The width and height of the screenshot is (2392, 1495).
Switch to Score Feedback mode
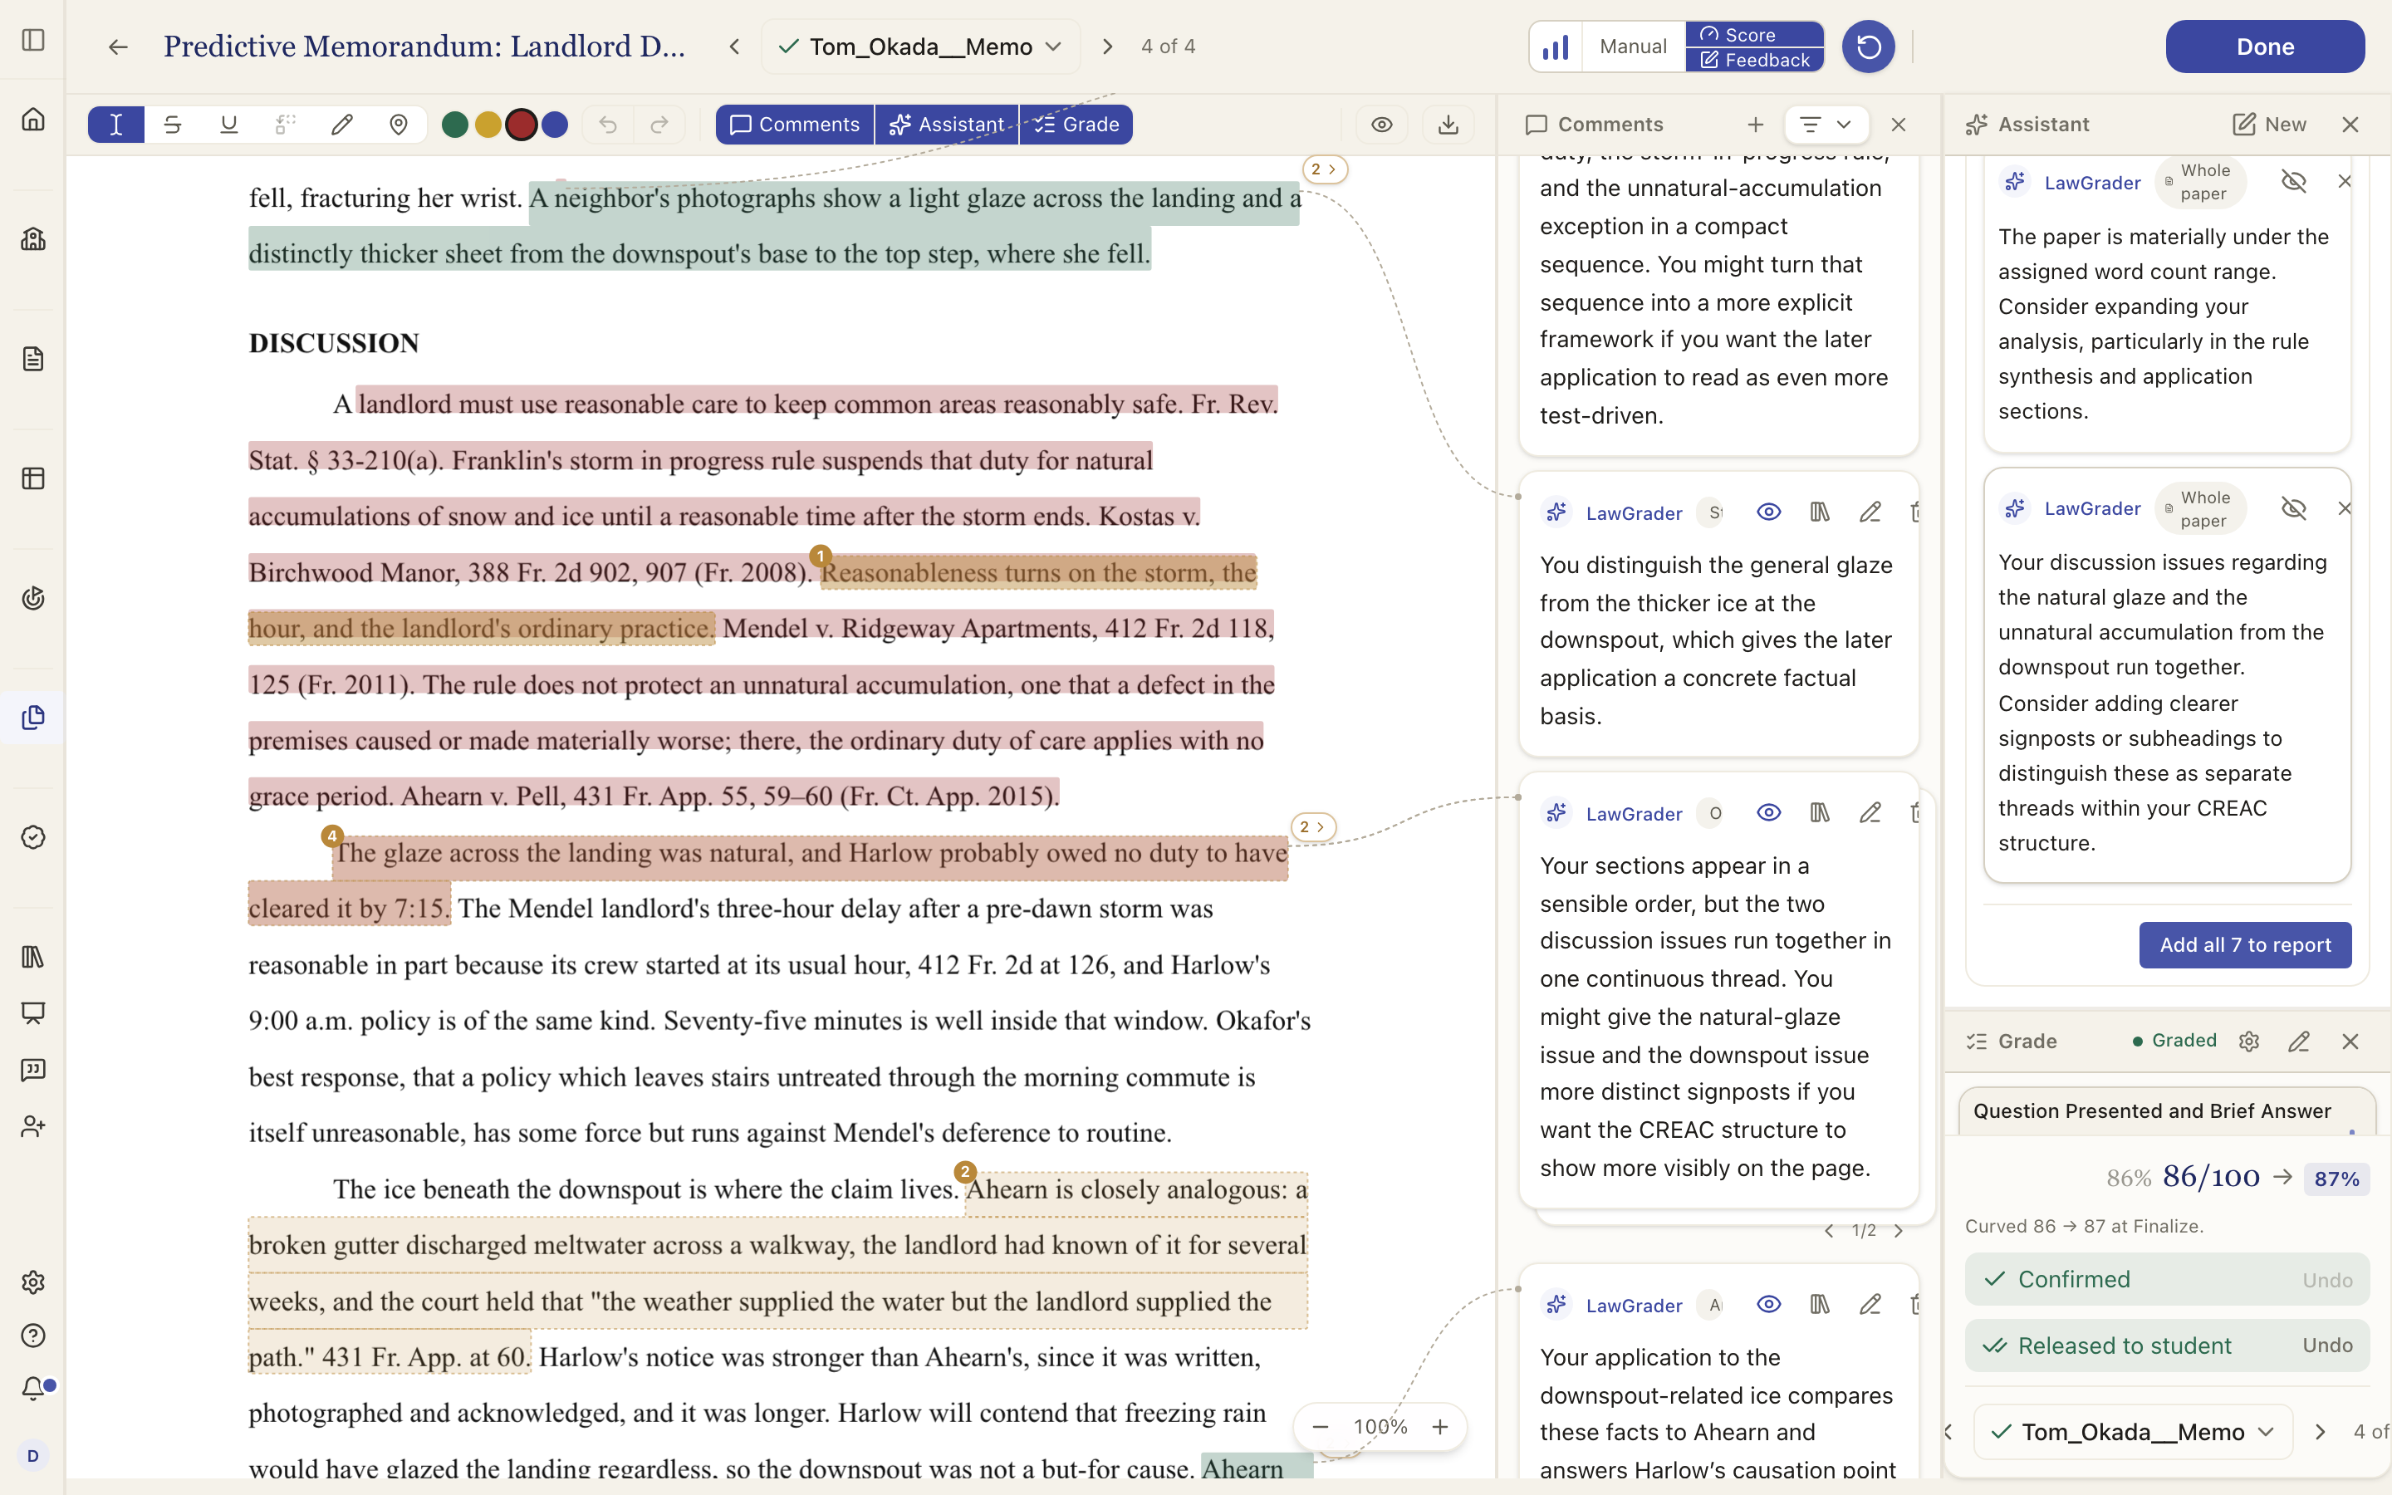1753,47
